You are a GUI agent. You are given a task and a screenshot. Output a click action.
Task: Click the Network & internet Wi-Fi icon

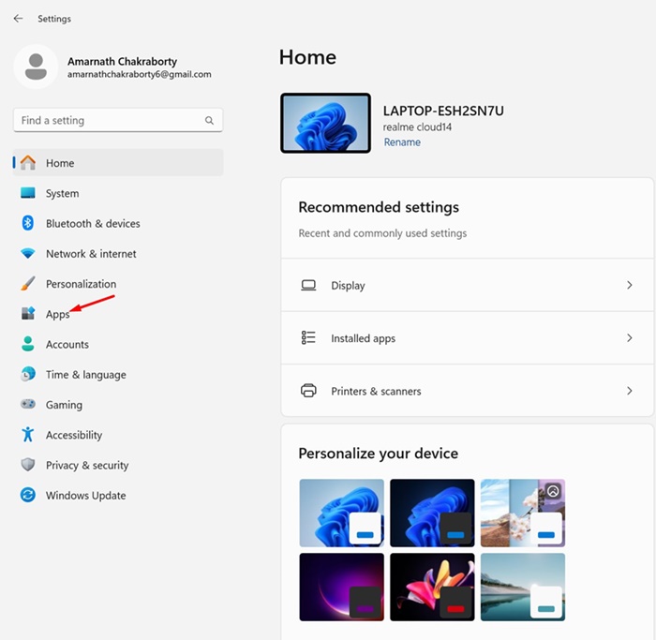(28, 254)
